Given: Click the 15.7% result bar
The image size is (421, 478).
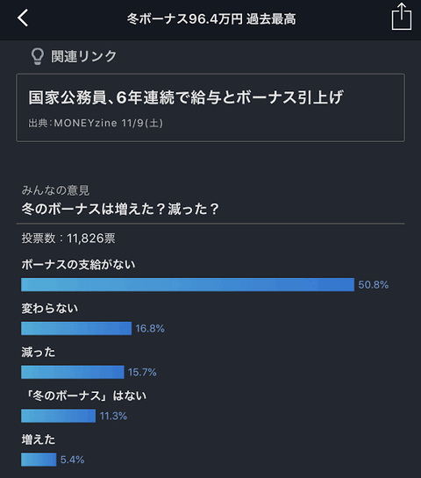Looking at the screenshot, I should click(x=73, y=372).
